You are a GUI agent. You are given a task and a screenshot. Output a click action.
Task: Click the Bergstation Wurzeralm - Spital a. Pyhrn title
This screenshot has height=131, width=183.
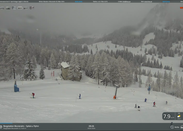pos(21,126)
